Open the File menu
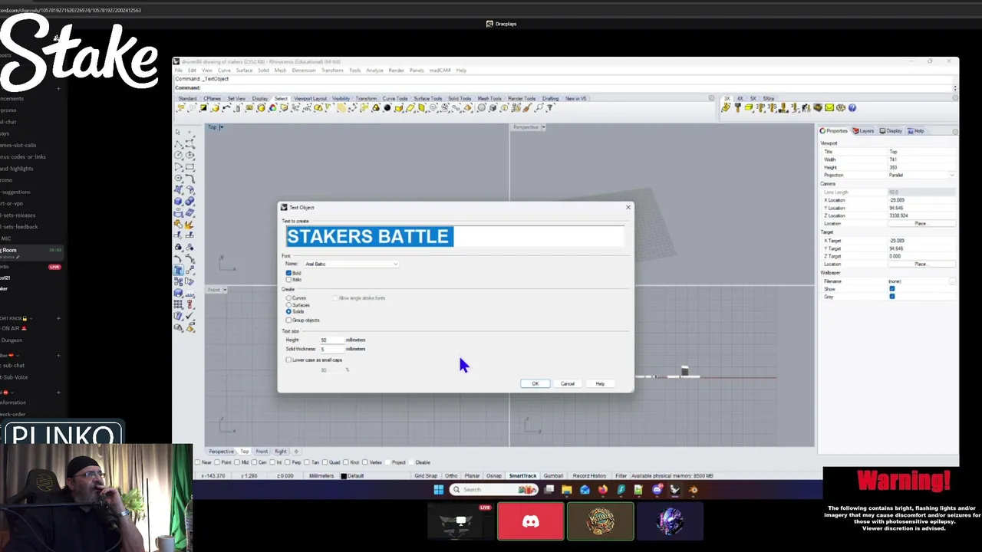The height and width of the screenshot is (552, 982). tap(179, 71)
